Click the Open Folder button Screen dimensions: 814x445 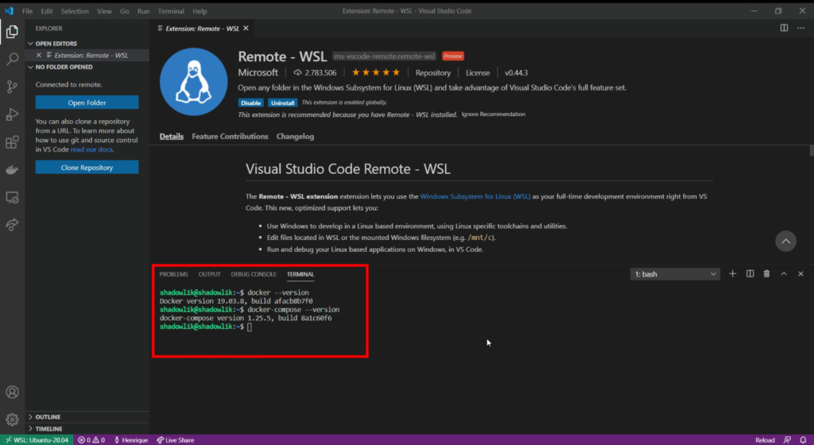coord(87,103)
